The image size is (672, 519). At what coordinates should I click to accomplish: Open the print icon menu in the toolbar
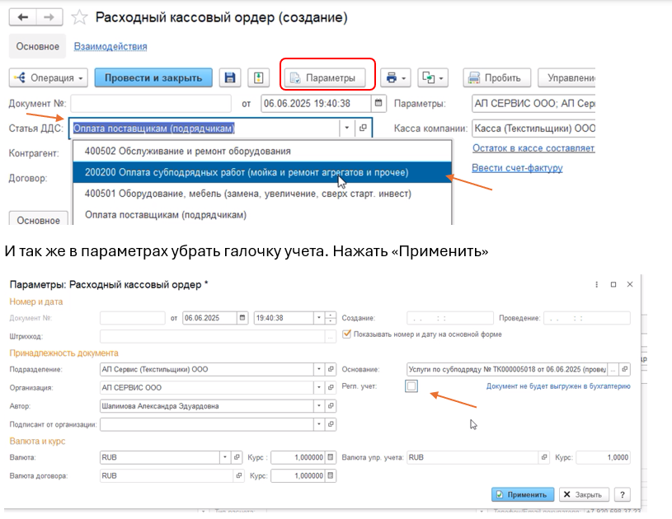[x=396, y=78]
